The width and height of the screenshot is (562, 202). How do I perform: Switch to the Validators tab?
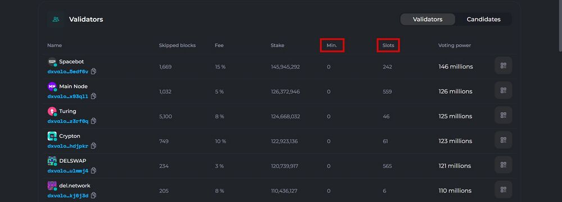click(x=428, y=19)
